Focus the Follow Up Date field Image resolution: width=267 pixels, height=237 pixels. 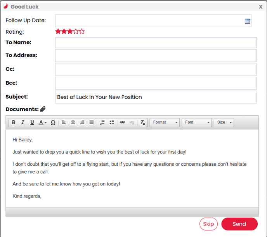click(x=153, y=21)
